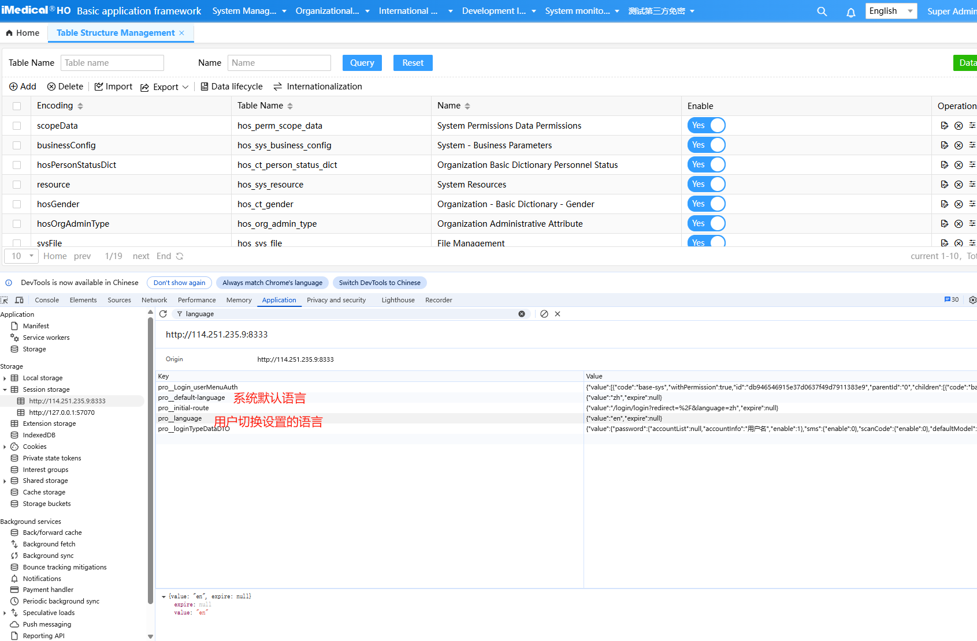This screenshot has height=641, width=977.
Task: Click the delete icon in scopeData row
Action: point(959,126)
